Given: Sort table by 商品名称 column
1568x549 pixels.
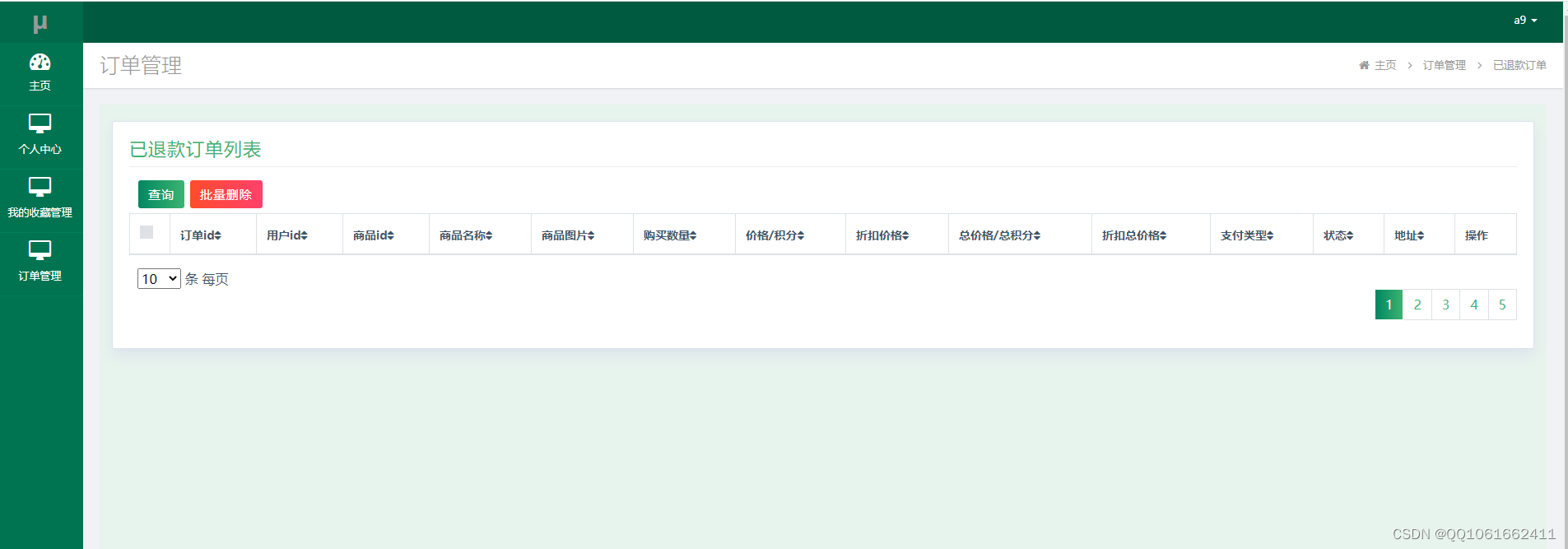Looking at the screenshot, I should 466,235.
